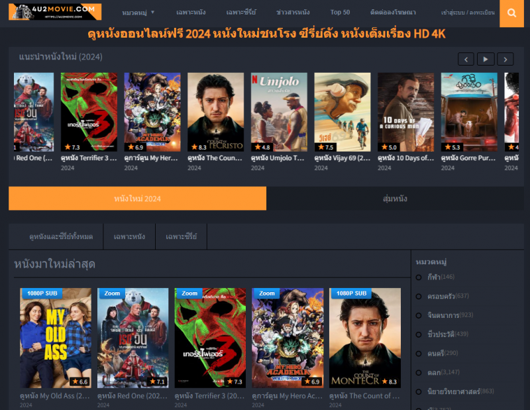The image size is (530, 410).
Task: Click ดูหนัง Vijay 69 title in carousel
Action: 343,158
